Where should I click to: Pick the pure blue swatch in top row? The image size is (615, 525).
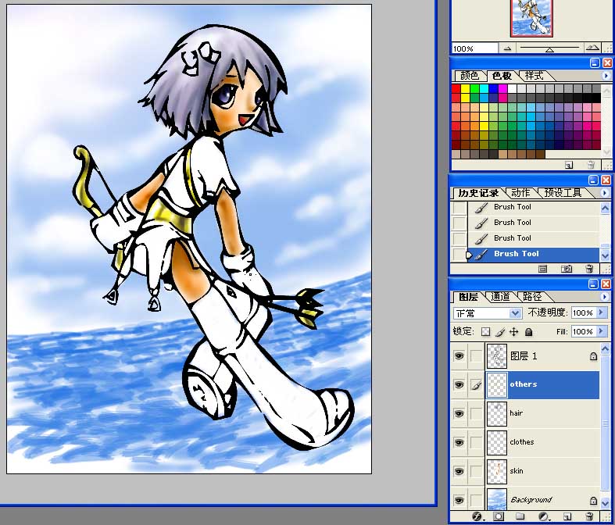[x=493, y=88]
